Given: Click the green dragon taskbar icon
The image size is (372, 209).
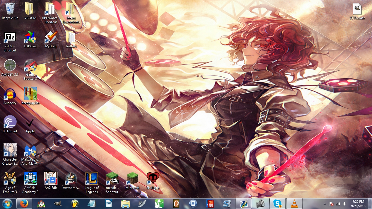Looking at the screenshot, I should (159, 204).
